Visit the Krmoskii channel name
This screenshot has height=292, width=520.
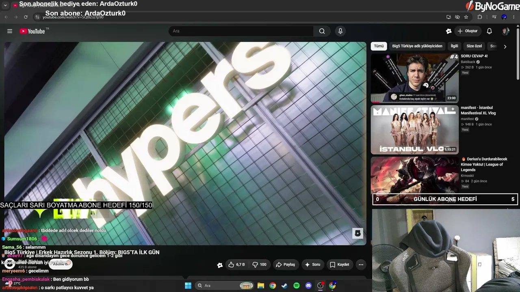click(468, 176)
